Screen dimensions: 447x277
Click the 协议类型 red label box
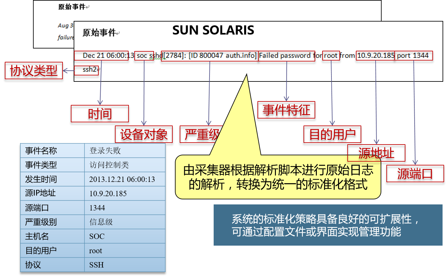34,70
